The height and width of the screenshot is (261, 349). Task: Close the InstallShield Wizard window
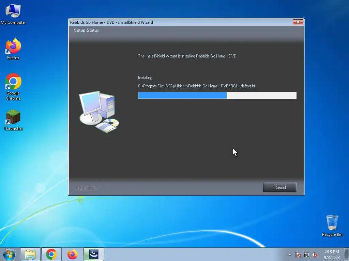[298, 22]
